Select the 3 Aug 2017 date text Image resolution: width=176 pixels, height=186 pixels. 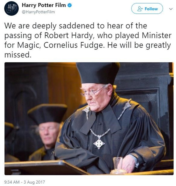34,182
